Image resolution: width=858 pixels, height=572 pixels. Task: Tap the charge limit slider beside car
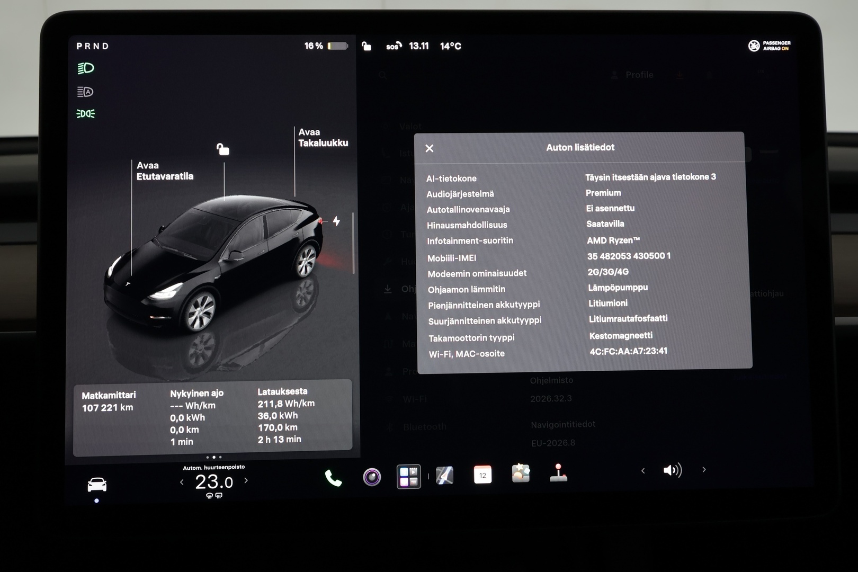click(x=353, y=243)
